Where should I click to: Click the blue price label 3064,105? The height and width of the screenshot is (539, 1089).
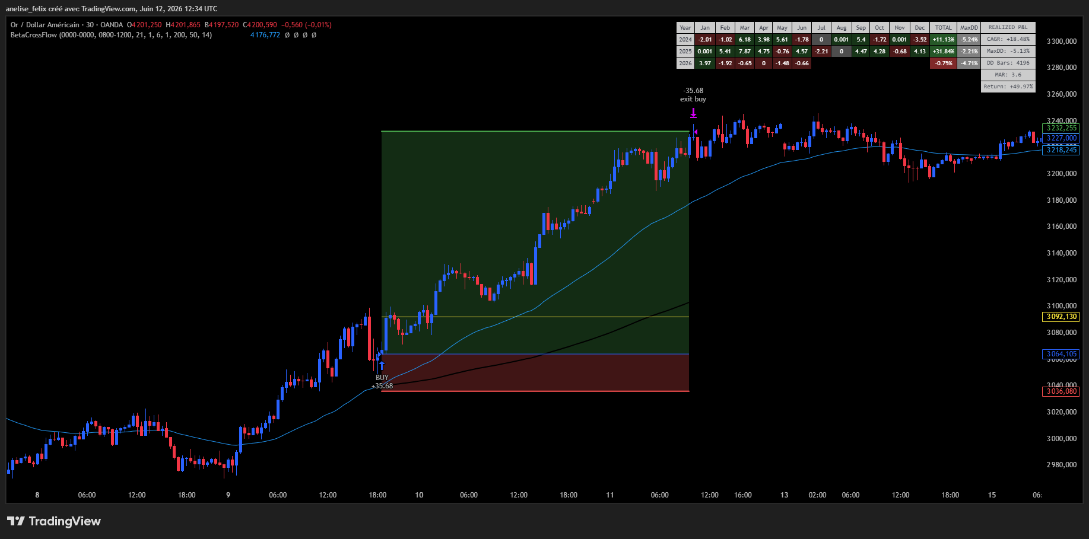coord(1061,354)
